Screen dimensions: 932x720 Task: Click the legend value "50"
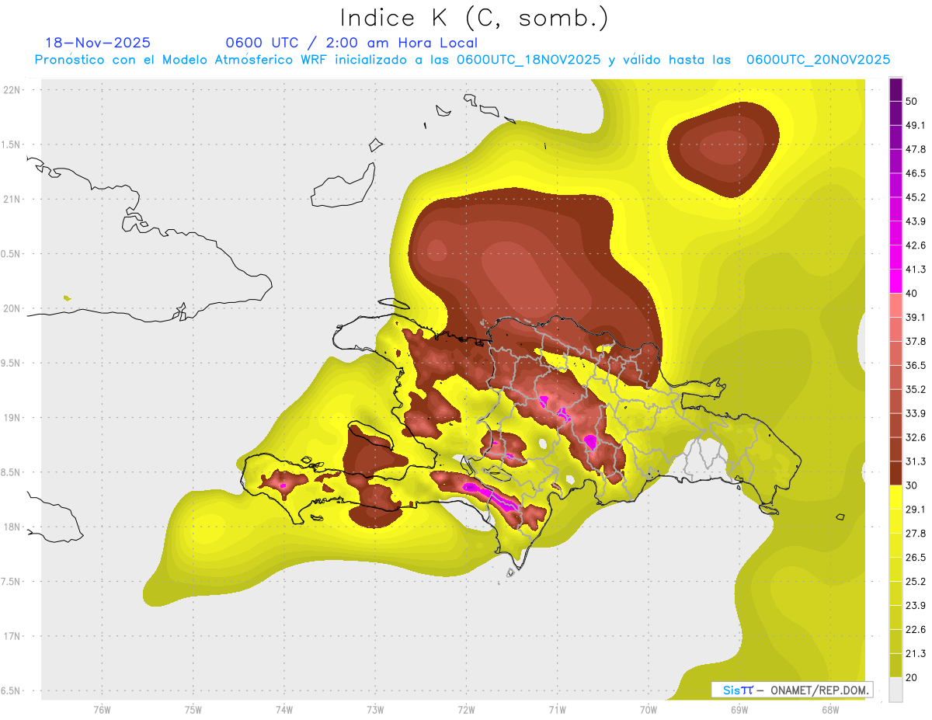point(913,101)
